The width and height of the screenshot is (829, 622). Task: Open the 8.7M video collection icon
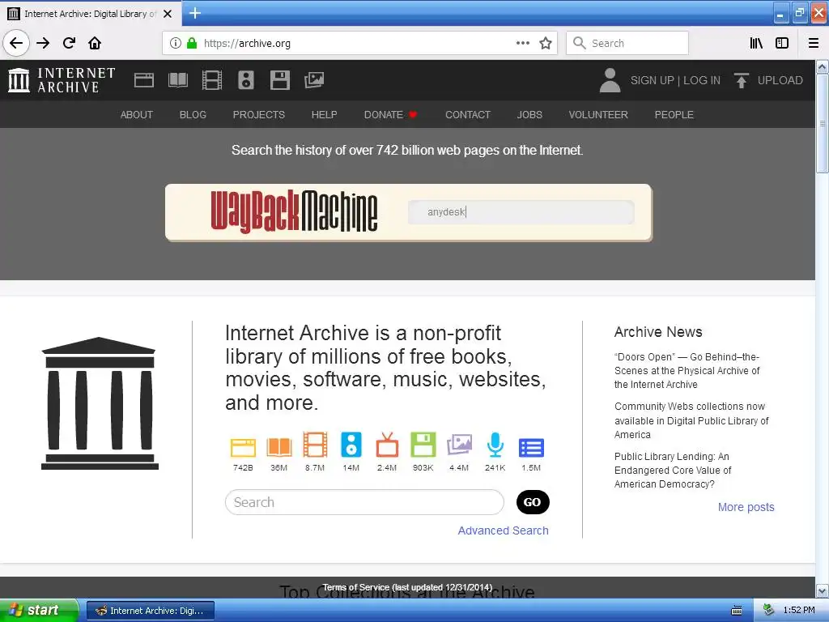click(315, 445)
